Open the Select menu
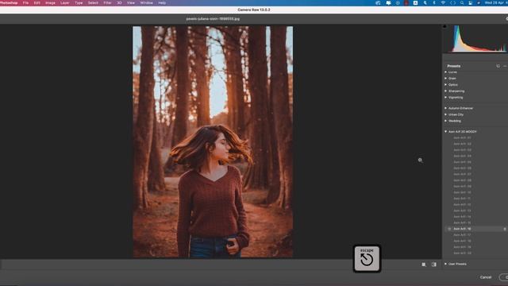The height and width of the screenshot is (286, 508). [x=93, y=3]
